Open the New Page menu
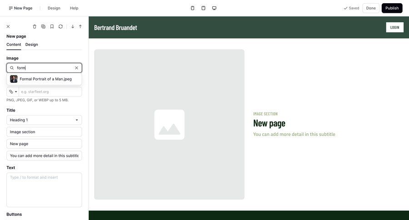The width and height of the screenshot is (409, 220). pyautogui.click(x=20, y=8)
